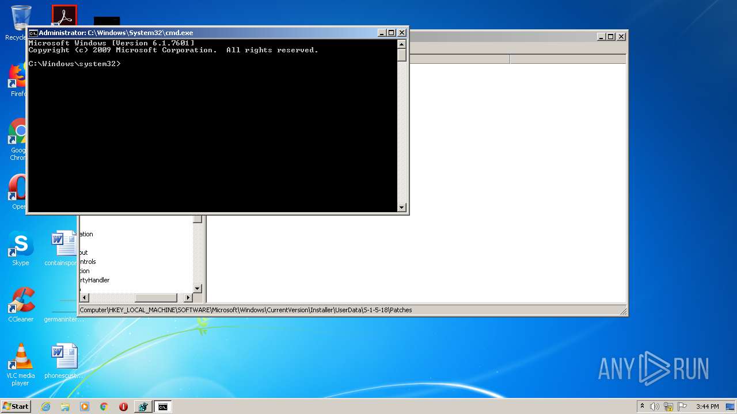Open Internet Explorer from the taskbar
The image size is (737, 414).
45,407
